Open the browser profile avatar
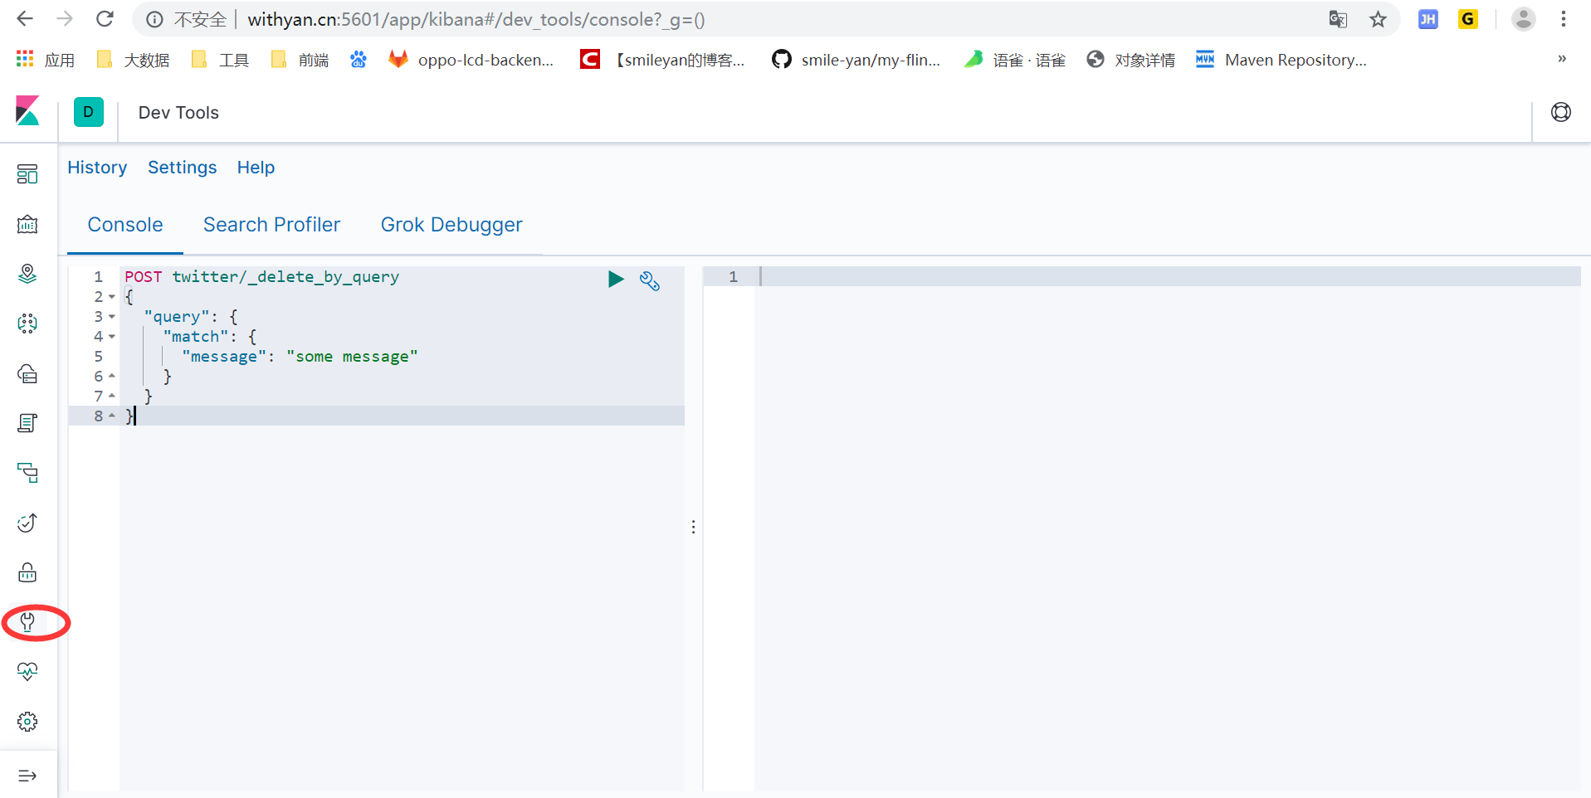This screenshot has width=1591, height=798. (1523, 19)
